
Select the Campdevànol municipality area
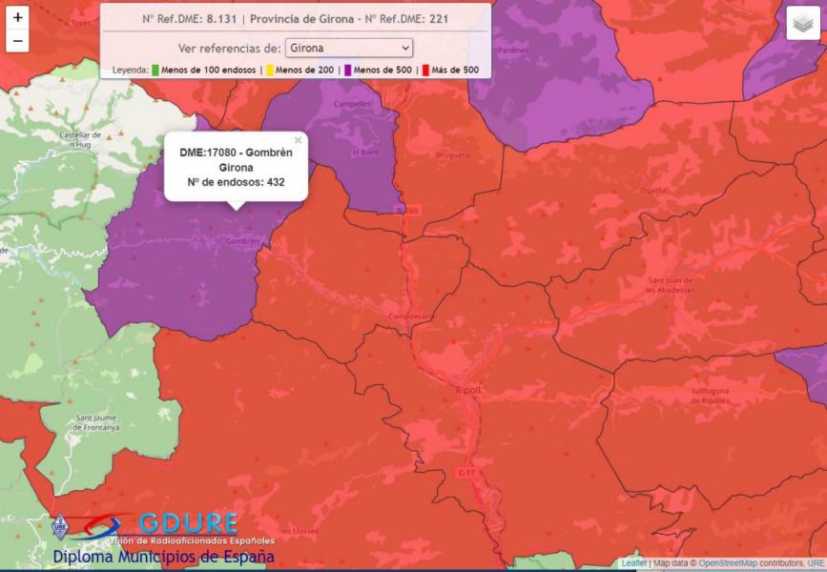[411, 316]
